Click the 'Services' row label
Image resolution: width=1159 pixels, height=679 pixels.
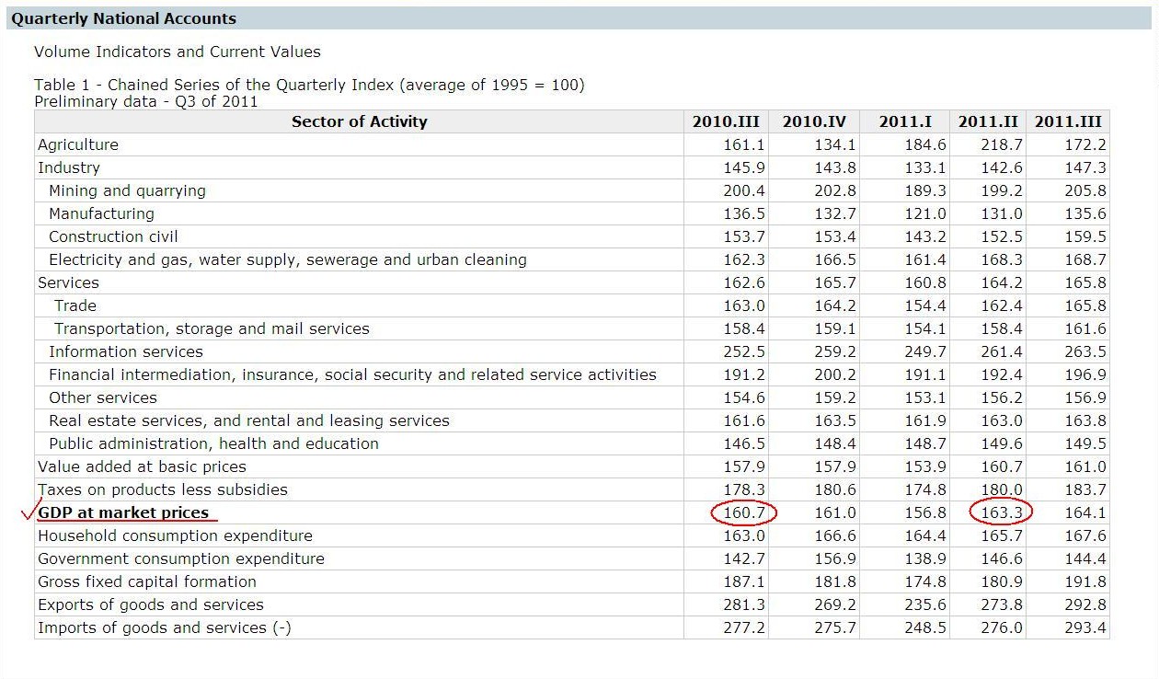(68, 282)
